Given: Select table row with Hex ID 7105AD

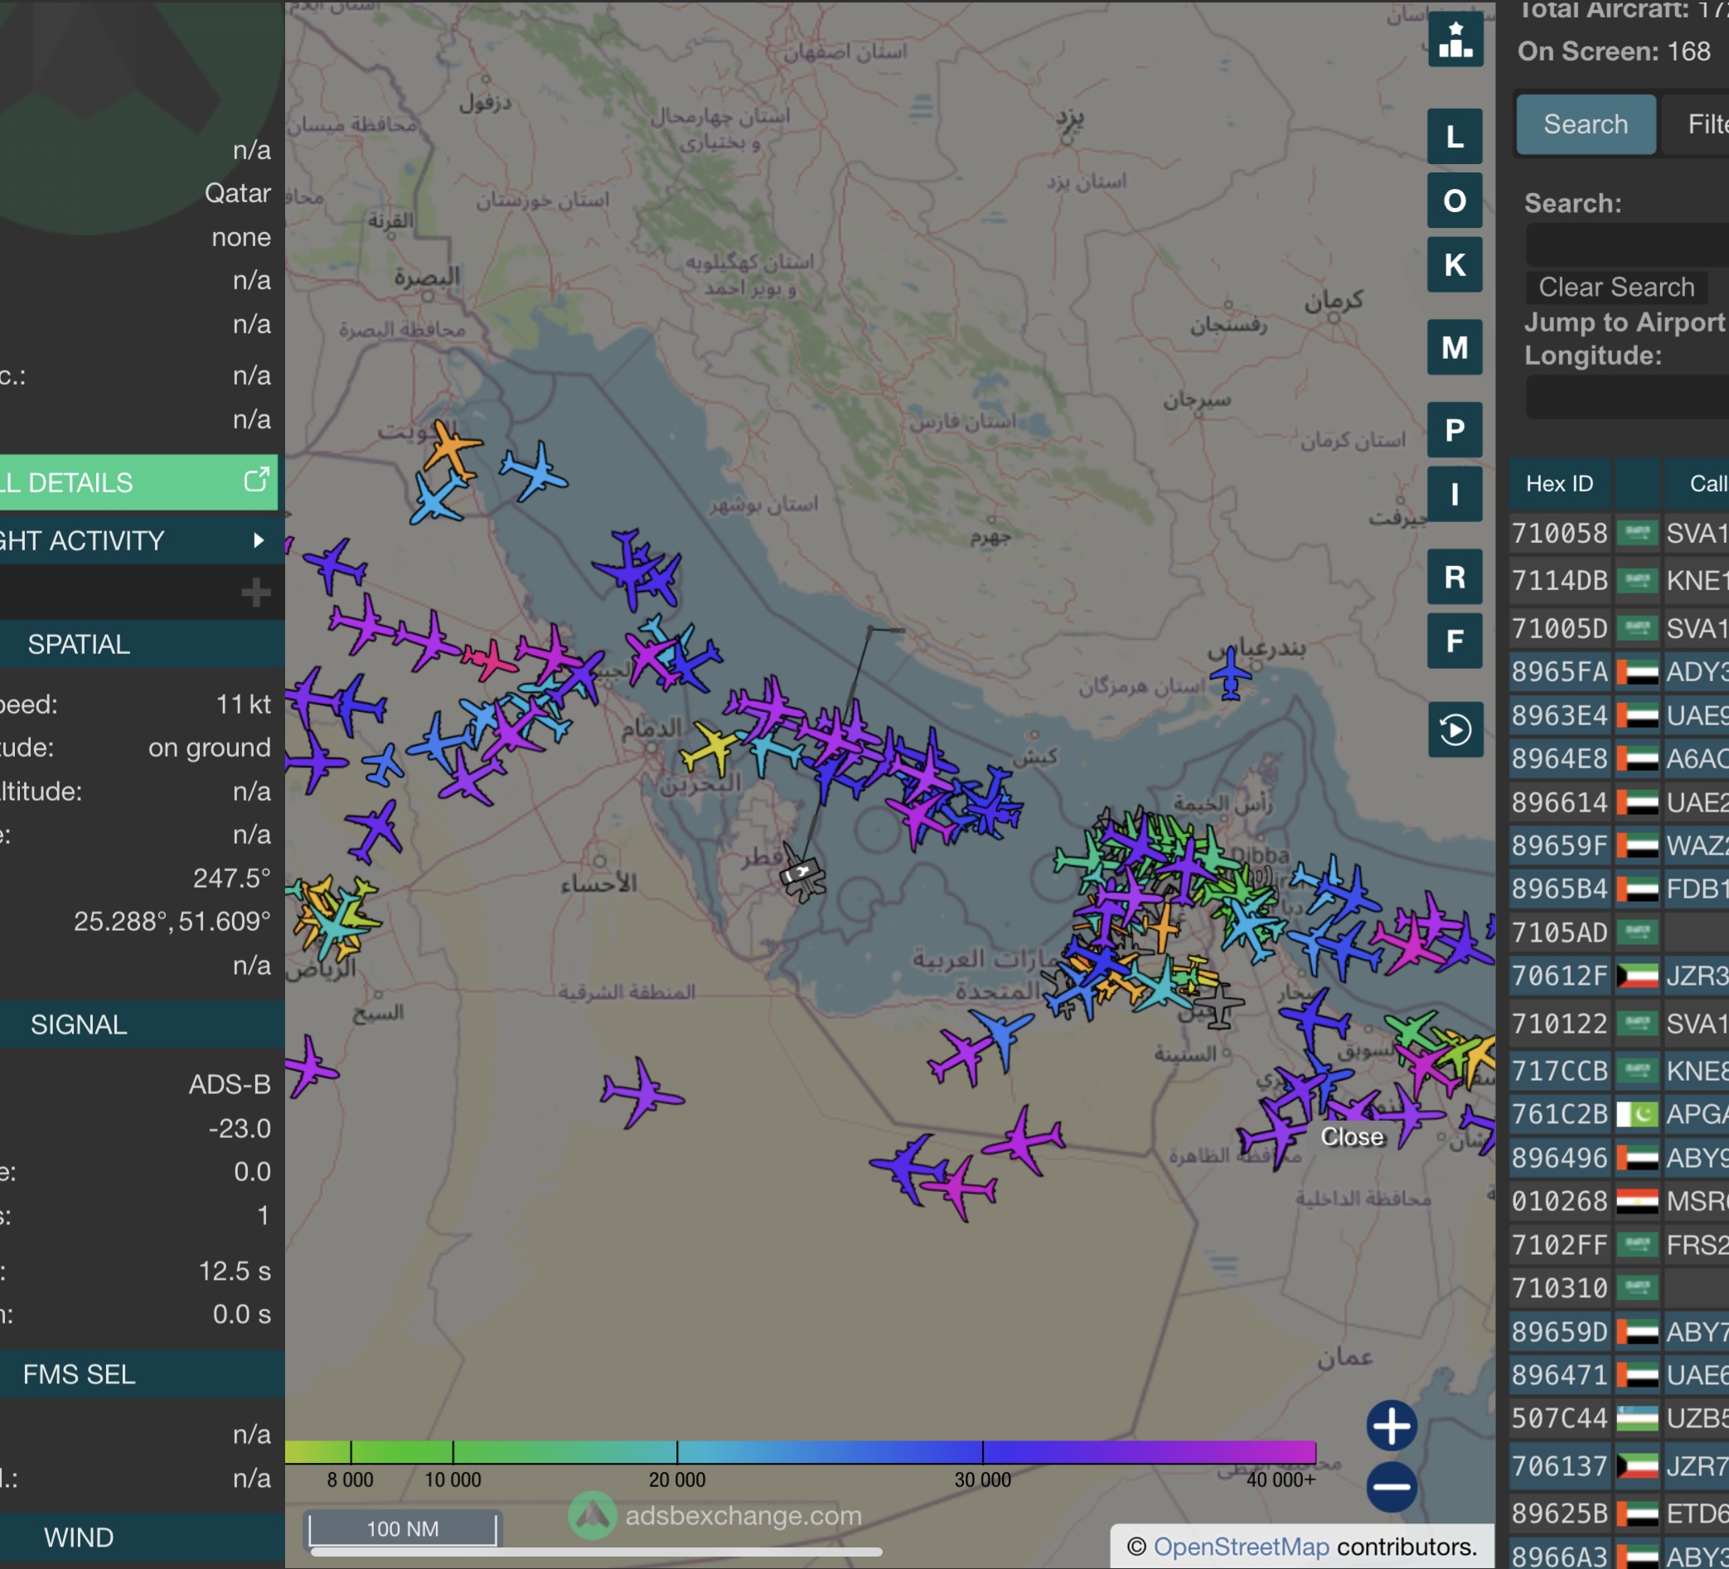Looking at the screenshot, I should click(x=1620, y=932).
